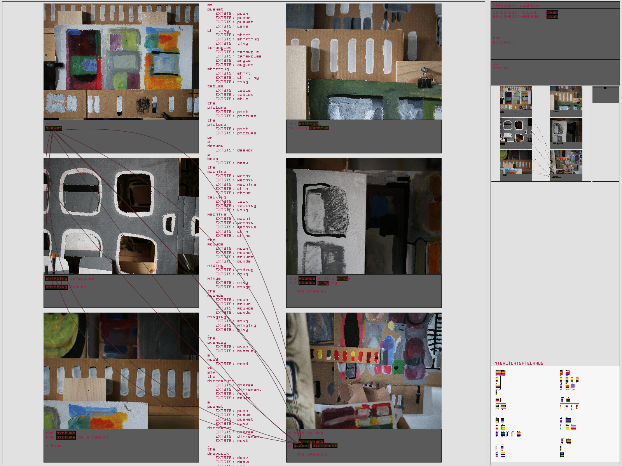Click the highlighted 'planet' word tag
Screen dimensions: 622x466
[54, 128]
